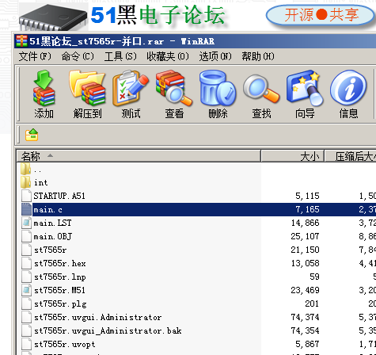Select the st7565r.lnp file name
The height and width of the screenshot is (355, 376).
(x=60, y=277)
